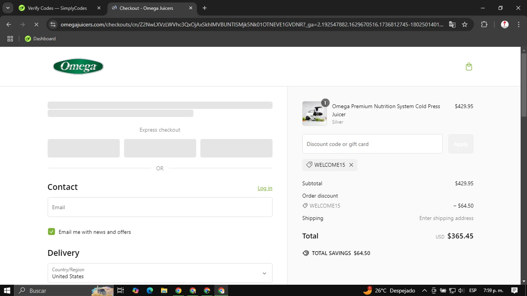Remove the WELCOME15 discount code
This screenshot has width=527, height=296.
pos(351,165)
